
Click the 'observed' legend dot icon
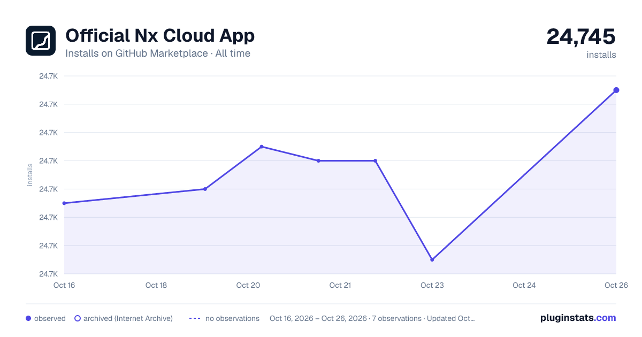click(x=28, y=318)
